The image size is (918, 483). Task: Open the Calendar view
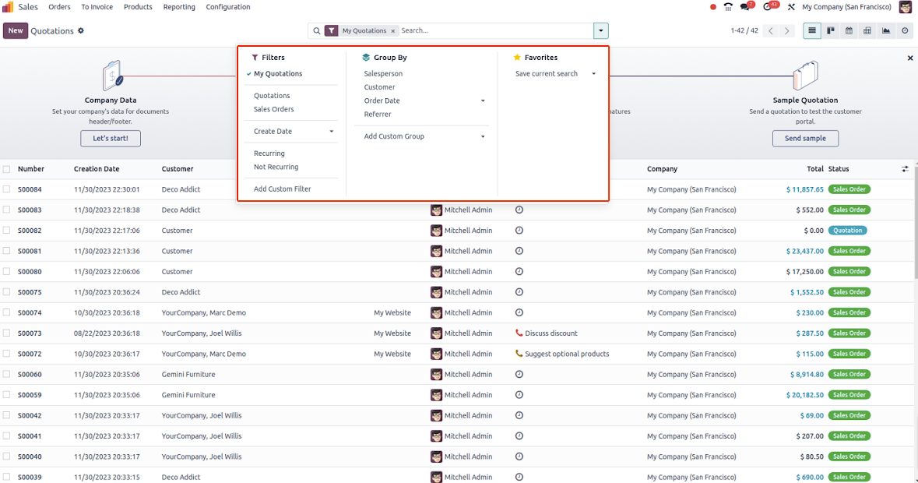pos(849,31)
